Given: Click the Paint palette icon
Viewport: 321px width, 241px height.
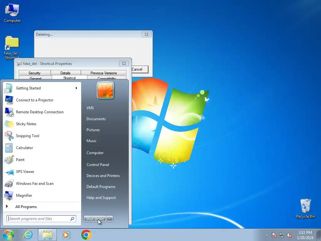Looking at the screenshot, I should pos(9,160).
